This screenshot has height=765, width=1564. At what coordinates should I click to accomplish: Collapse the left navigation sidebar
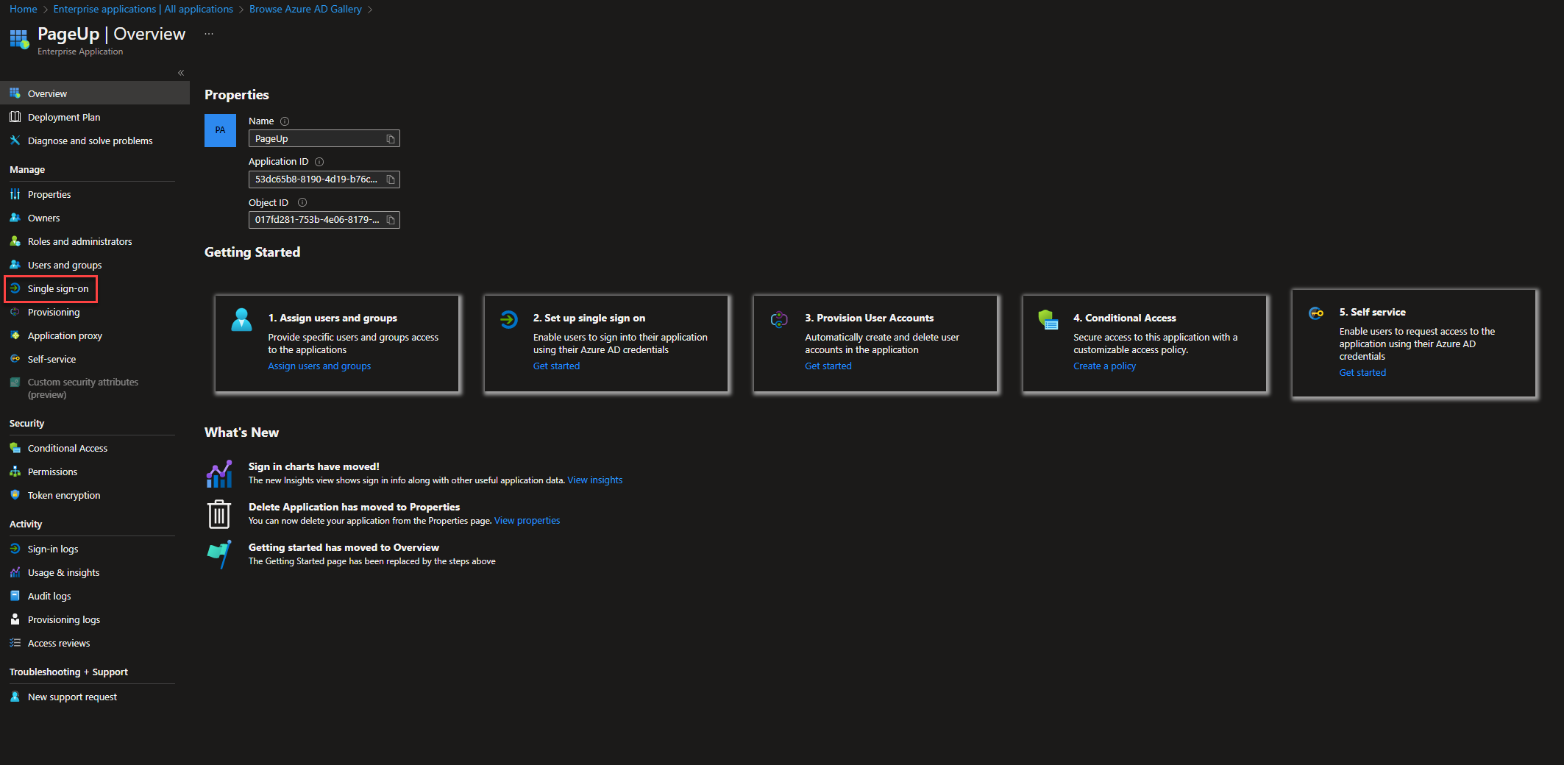[181, 73]
